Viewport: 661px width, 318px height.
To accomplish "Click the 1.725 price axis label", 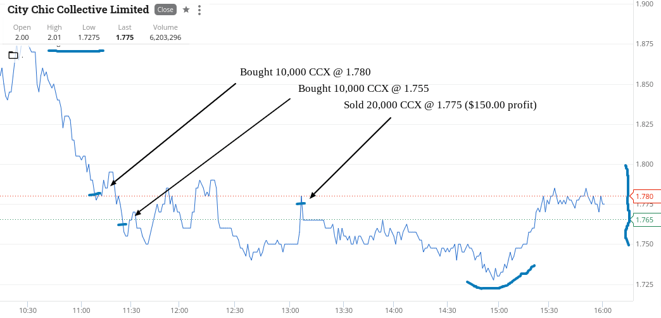I will pos(644,284).
